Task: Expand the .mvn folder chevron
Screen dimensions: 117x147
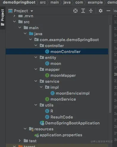Action: click(14, 16)
